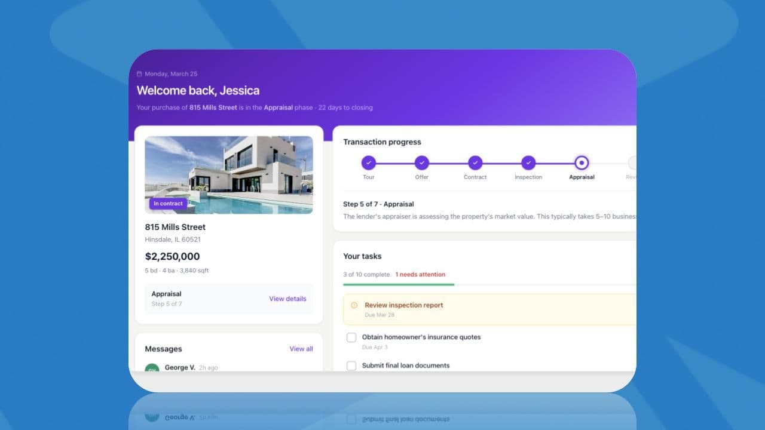The image size is (765, 430).
Task: Click the 815 Mills Street address heading
Action: (x=175, y=227)
